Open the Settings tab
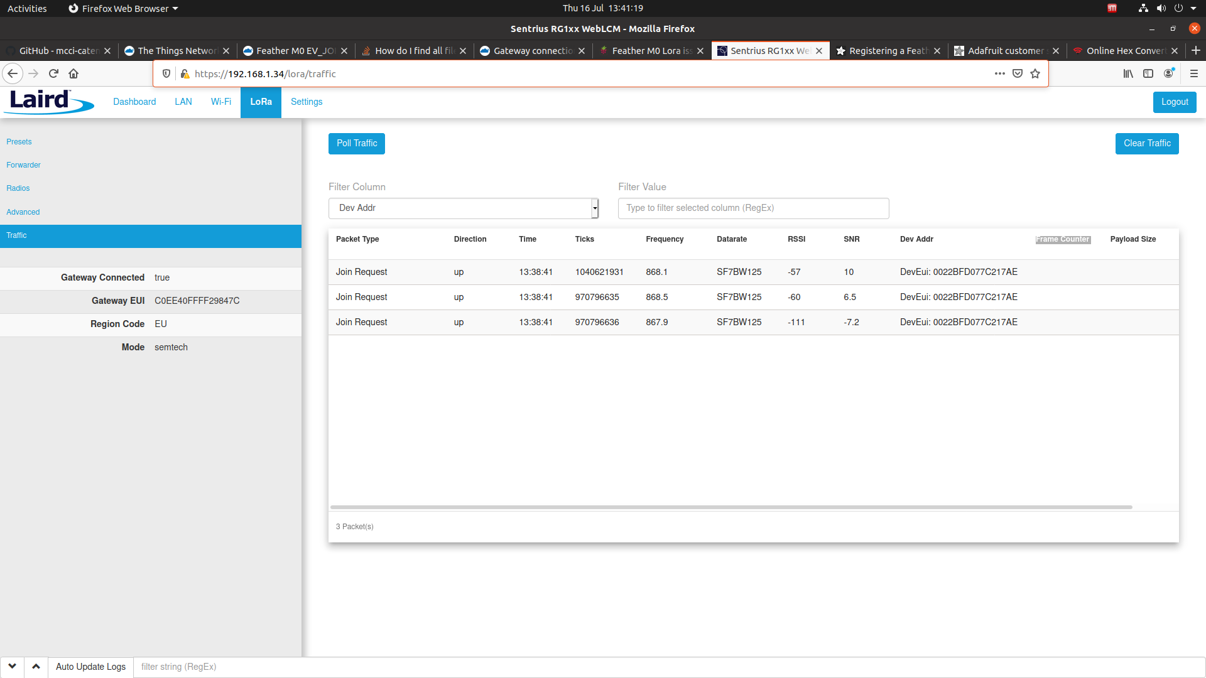Viewport: 1206px width, 678px height. 307,102
